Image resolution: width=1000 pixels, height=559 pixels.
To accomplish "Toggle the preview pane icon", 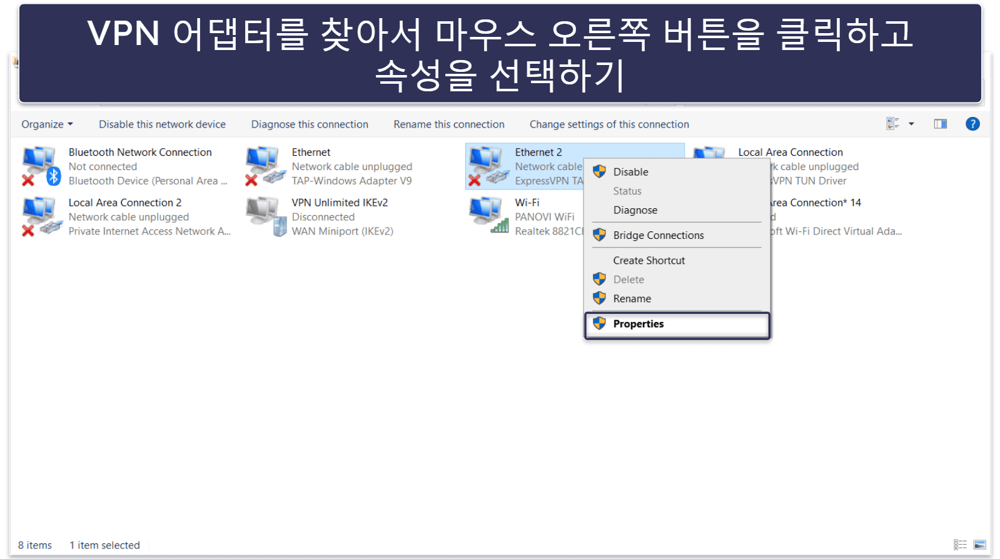I will point(940,124).
